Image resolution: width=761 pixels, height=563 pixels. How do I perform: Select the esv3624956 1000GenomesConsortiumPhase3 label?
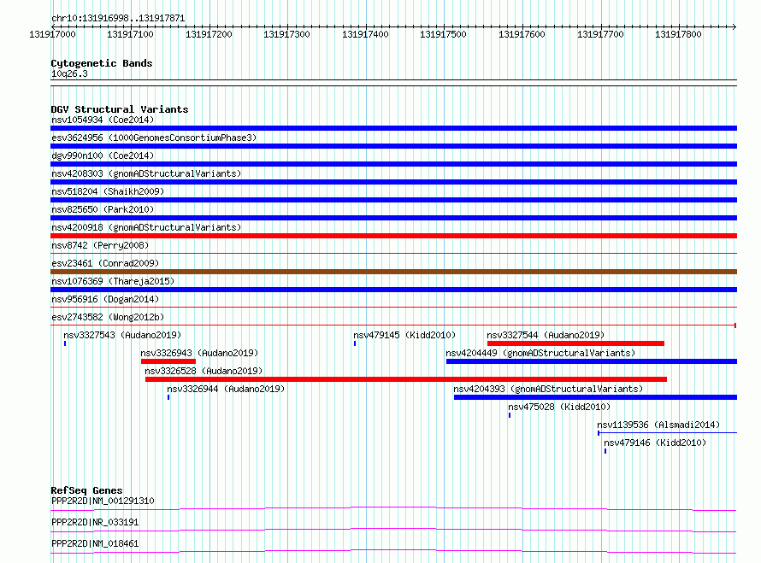[154, 138]
